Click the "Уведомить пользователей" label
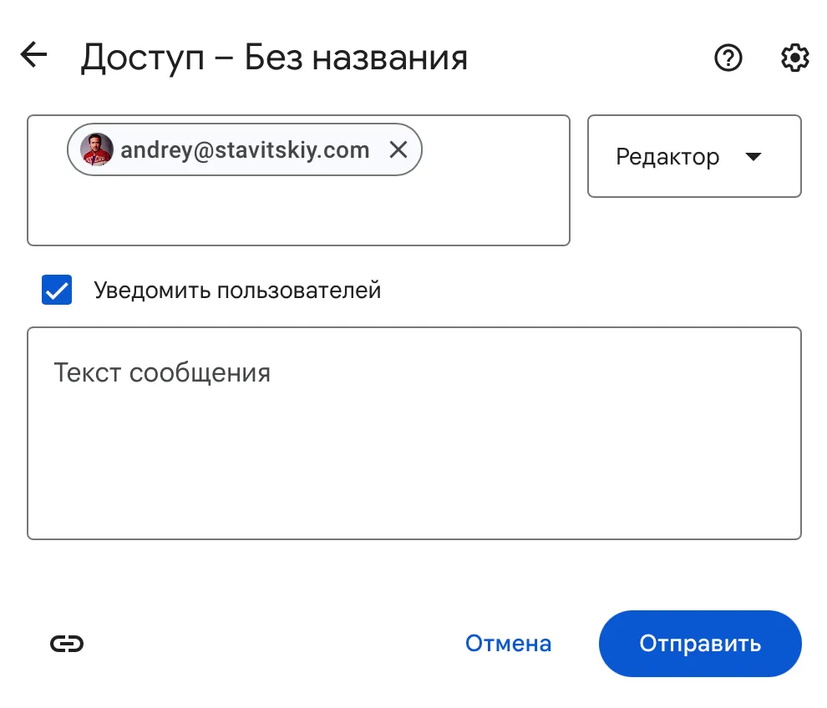827x708 pixels. tap(237, 291)
